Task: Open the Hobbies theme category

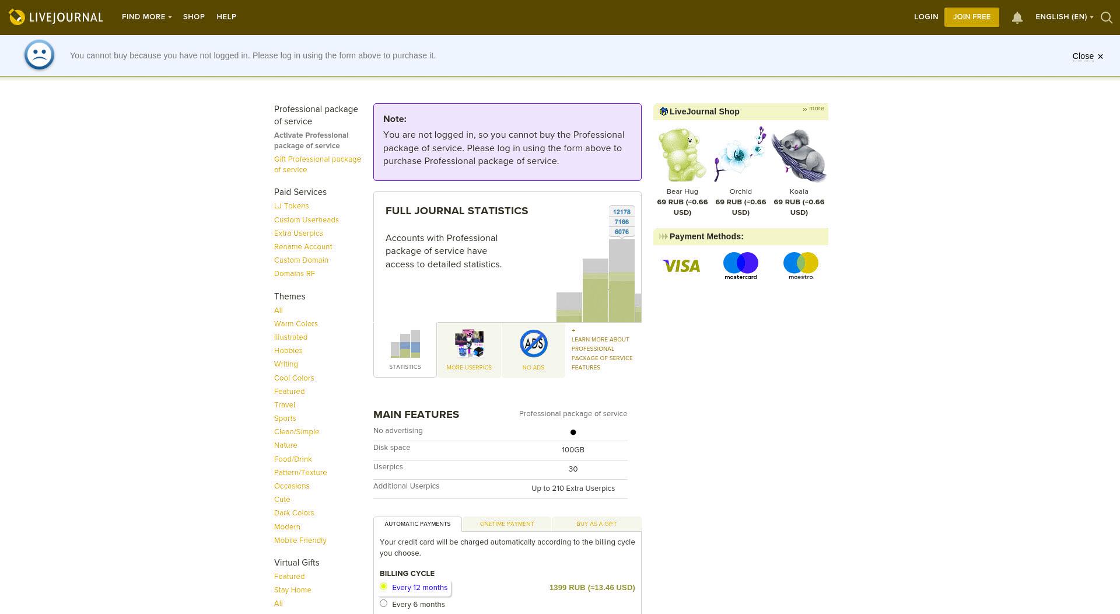Action: coord(288,351)
